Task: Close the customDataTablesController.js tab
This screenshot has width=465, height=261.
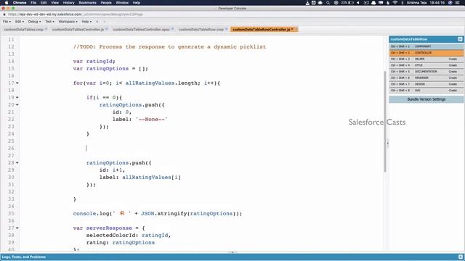Action: point(107,29)
